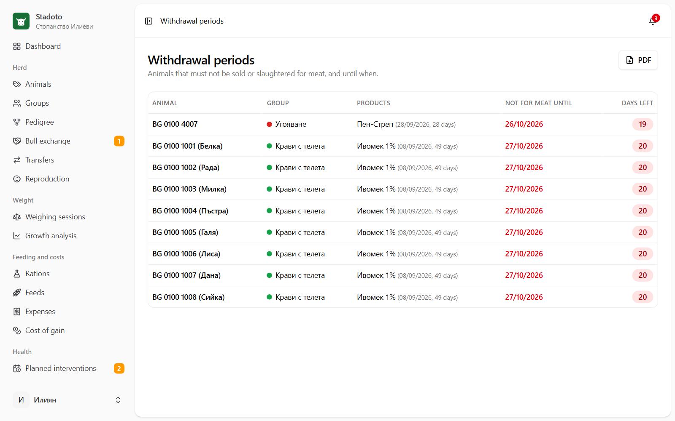Viewport: 675px width, 421px height.
Task: Click the red Угояване group dot
Action: 269,124
